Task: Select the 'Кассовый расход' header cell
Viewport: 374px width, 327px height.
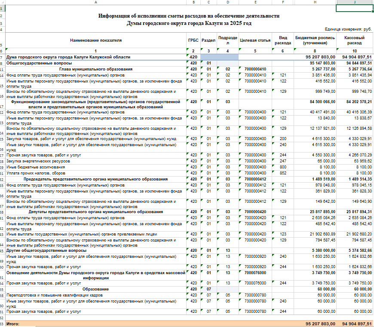Action: 355,40
